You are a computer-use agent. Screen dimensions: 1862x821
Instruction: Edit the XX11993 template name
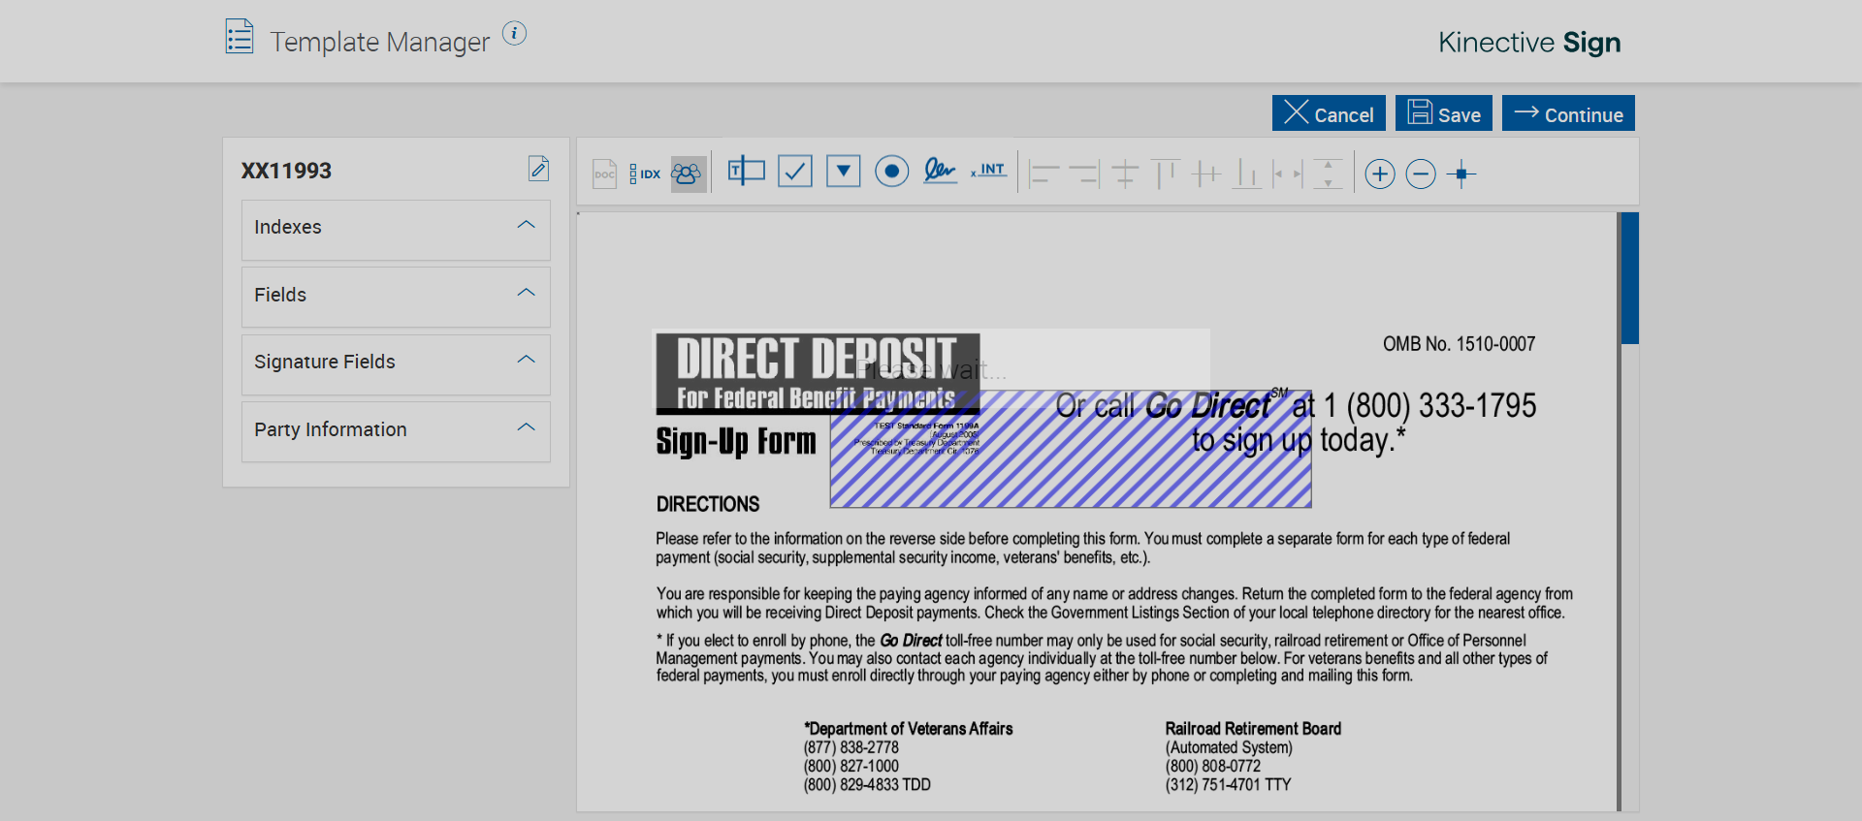[538, 169]
